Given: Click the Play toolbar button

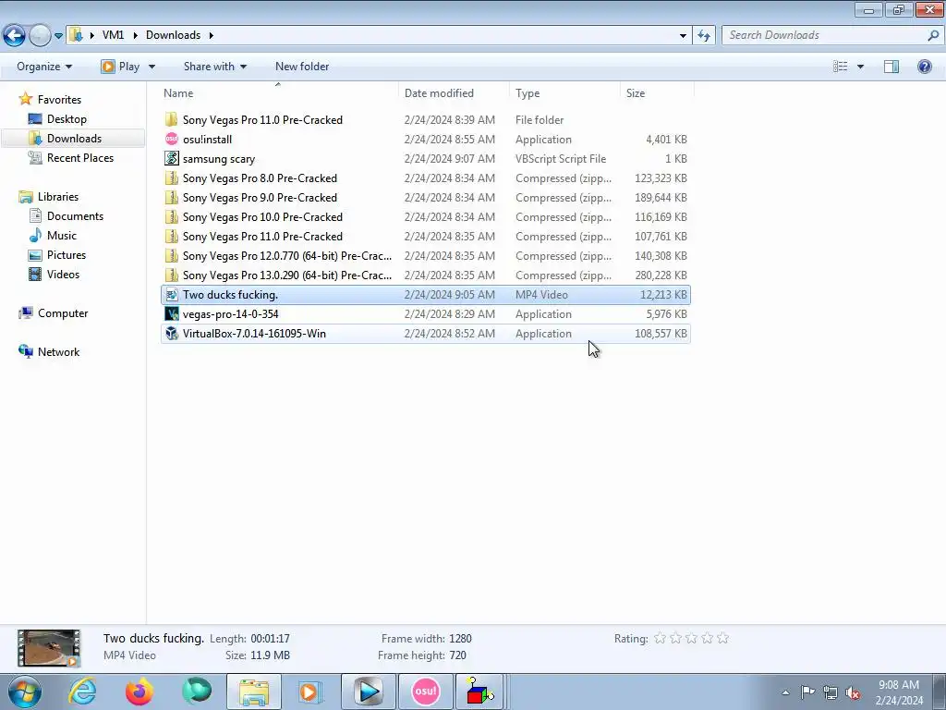Looking at the screenshot, I should (x=121, y=67).
